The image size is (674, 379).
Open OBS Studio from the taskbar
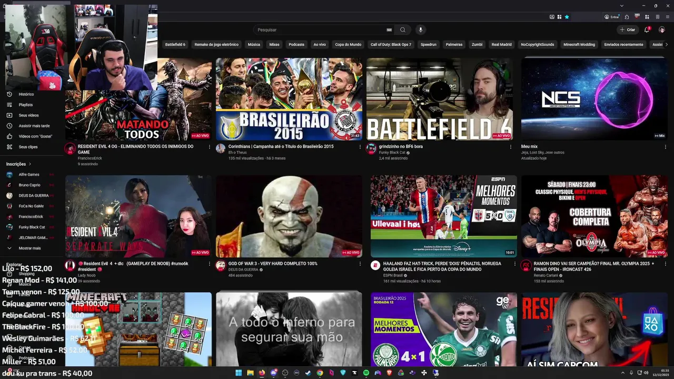point(285,373)
